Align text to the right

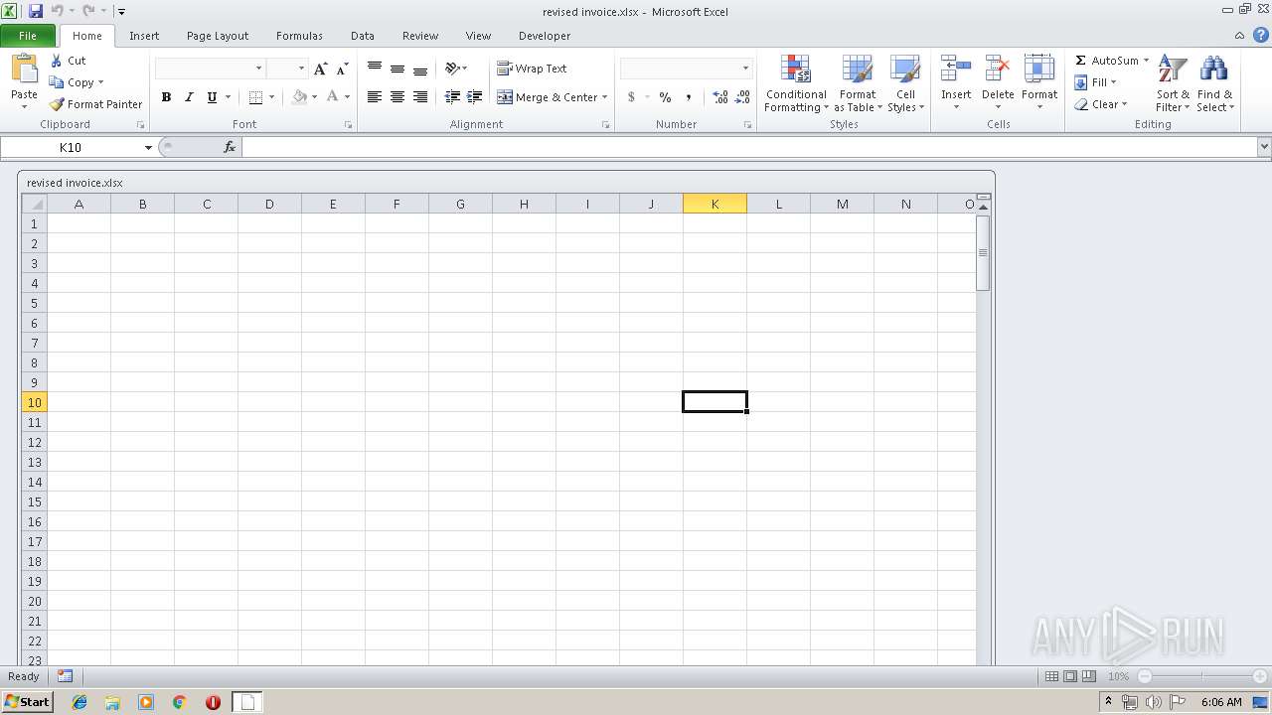420,97
